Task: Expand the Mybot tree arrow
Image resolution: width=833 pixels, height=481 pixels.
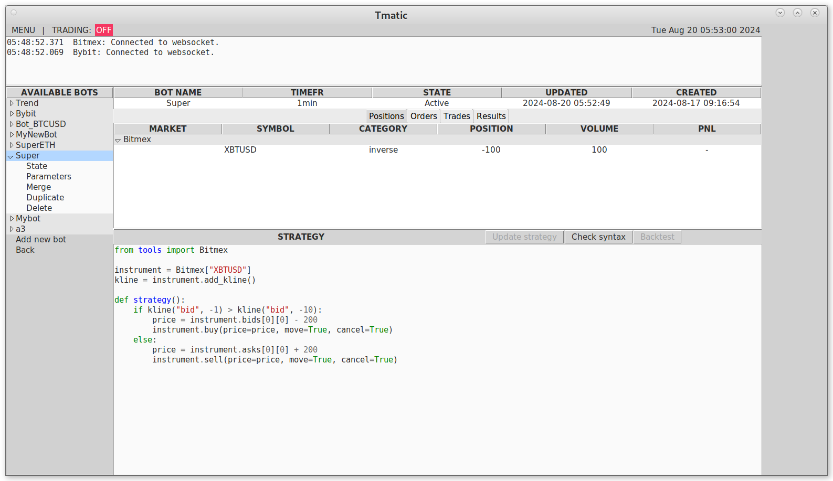Action: (12, 219)
